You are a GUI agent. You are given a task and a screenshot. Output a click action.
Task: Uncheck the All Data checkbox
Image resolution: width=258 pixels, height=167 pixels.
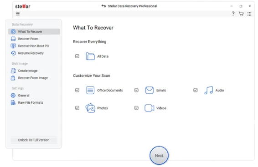(77, 56)
